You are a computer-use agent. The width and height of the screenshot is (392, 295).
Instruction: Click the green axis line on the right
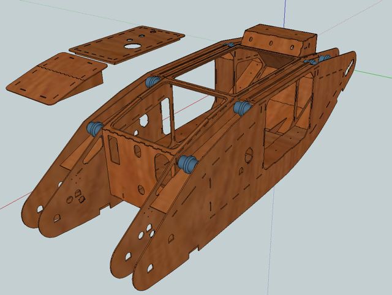point(375,70)
